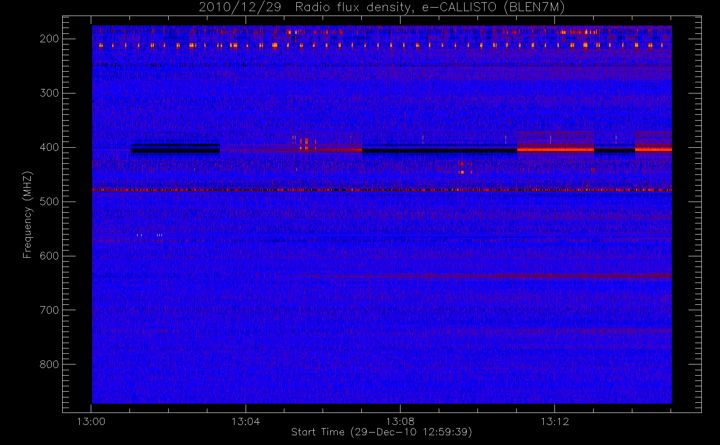Click the 'Frequency (MHz)' axis label

pyautogui.click(x=28, y=214)
